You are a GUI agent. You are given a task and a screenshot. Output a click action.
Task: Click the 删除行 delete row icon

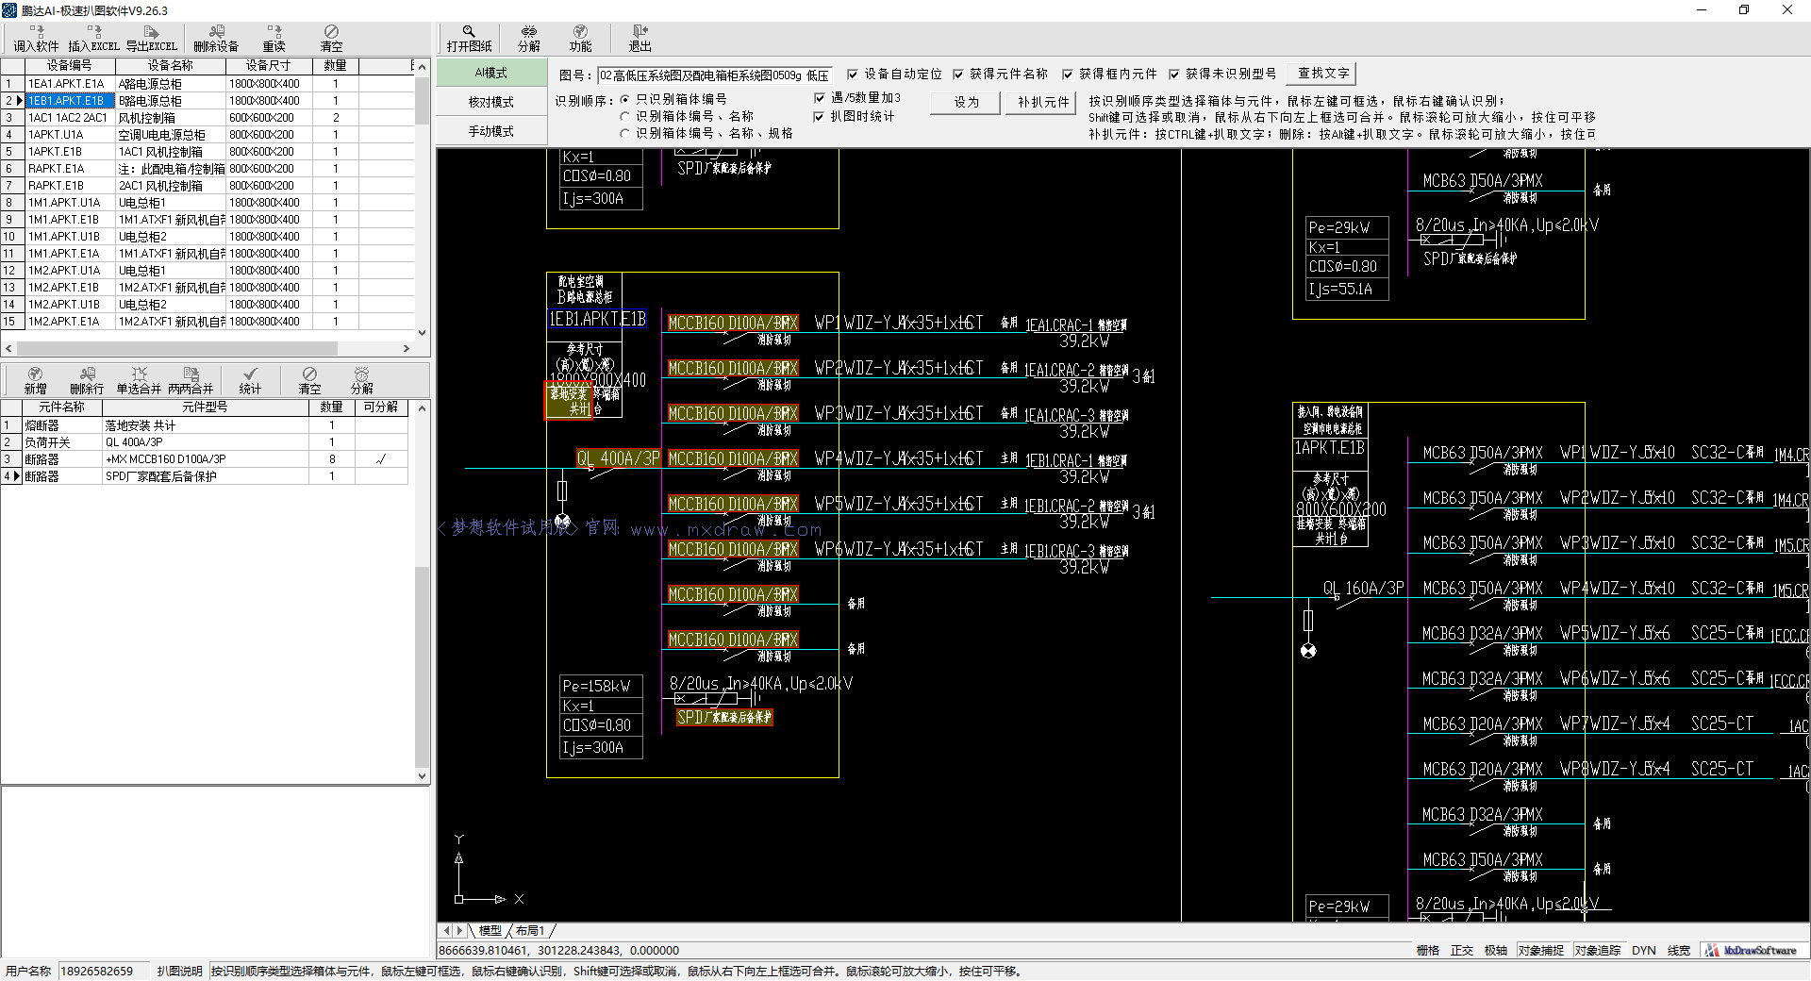pos(87,381)
